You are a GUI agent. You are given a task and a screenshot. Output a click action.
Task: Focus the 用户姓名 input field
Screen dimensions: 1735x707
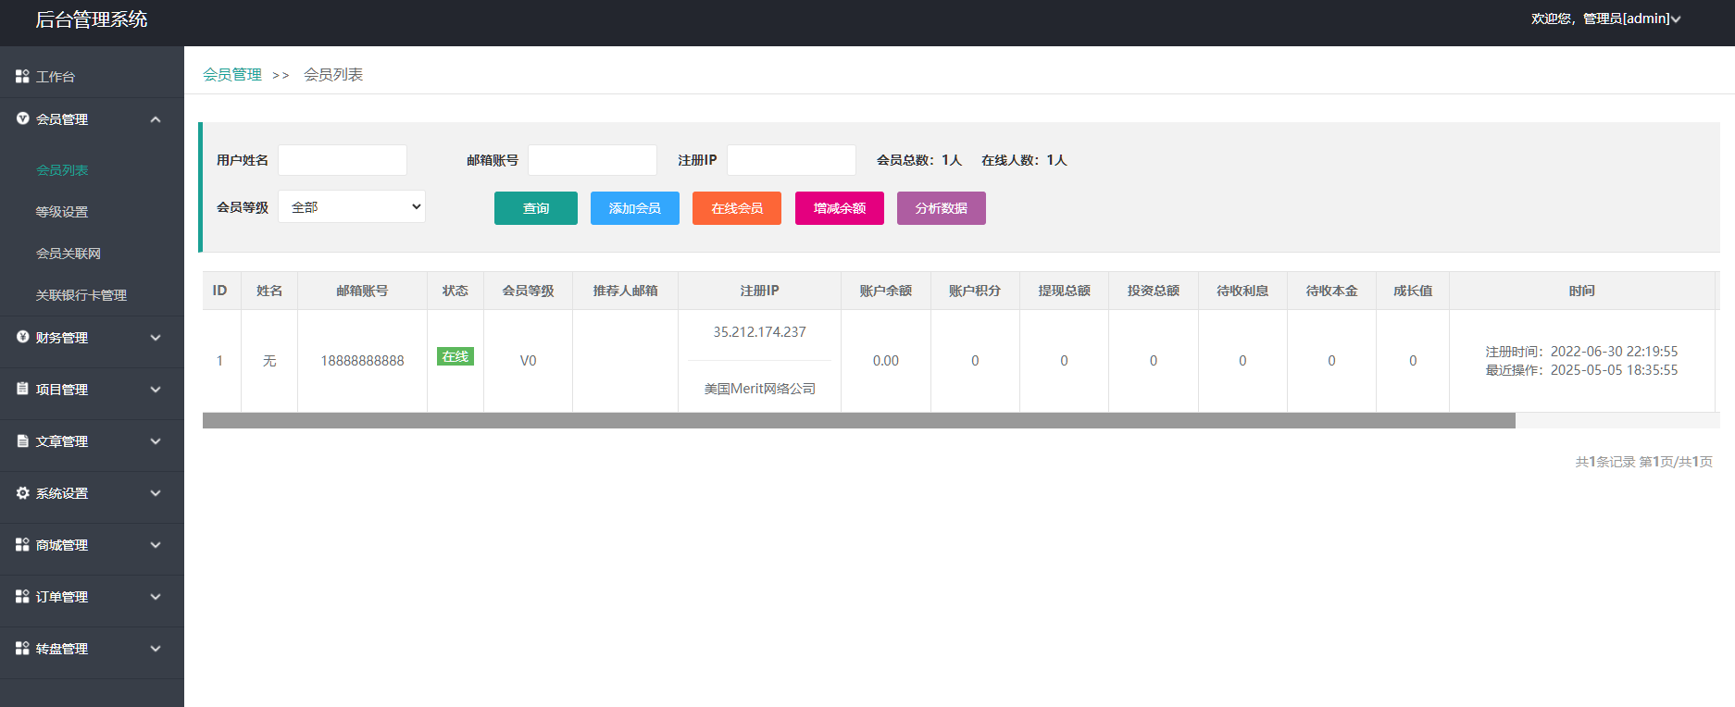click(x=343, y=160)
